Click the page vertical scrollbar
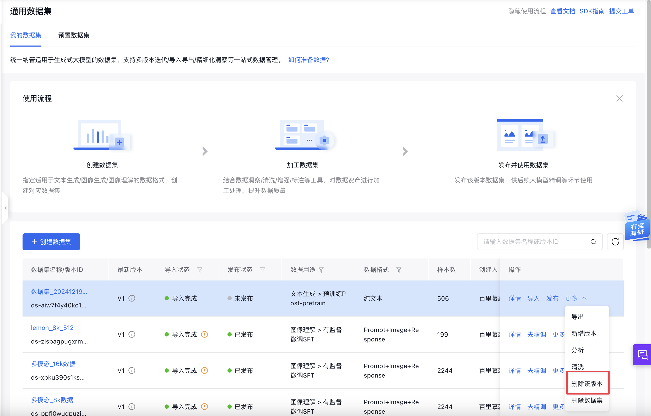651x416 pixels. (648, 124)
